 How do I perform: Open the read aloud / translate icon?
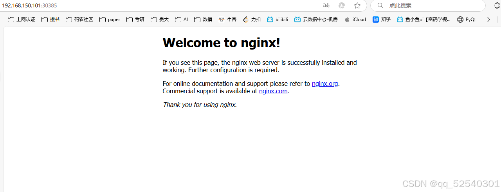(326, 5)
